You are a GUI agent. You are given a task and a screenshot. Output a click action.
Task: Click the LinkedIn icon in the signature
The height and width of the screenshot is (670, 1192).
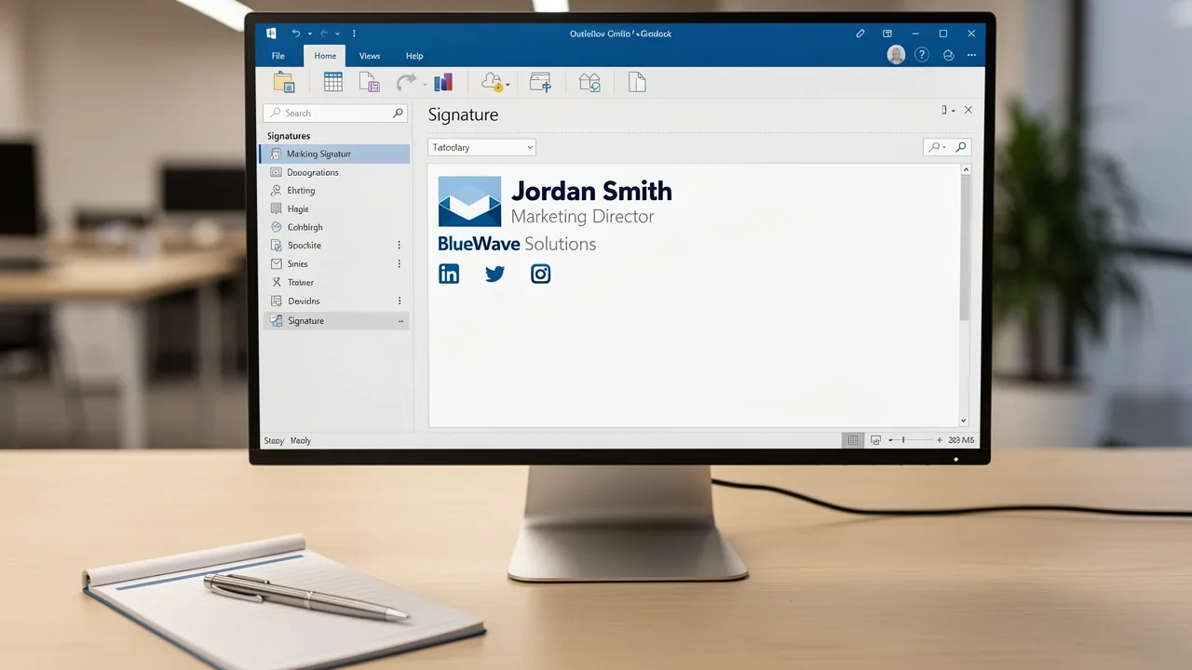point(449,274)
